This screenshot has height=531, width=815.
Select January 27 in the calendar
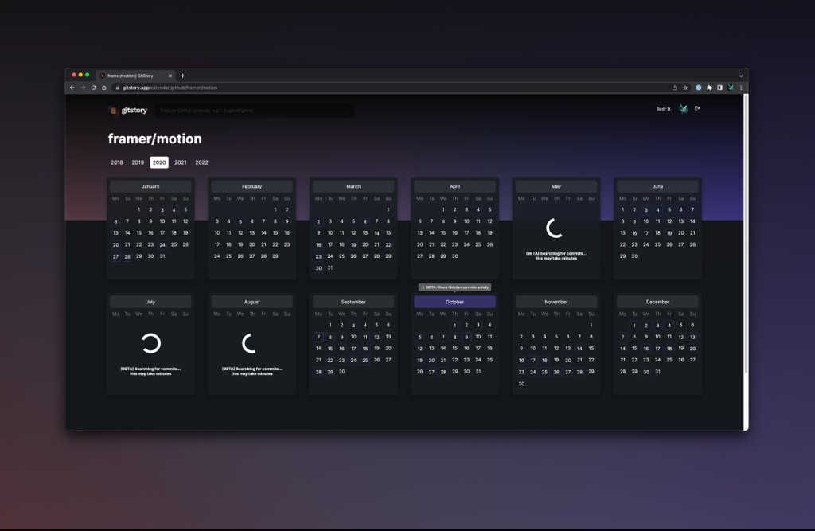[x=115, y=256]
